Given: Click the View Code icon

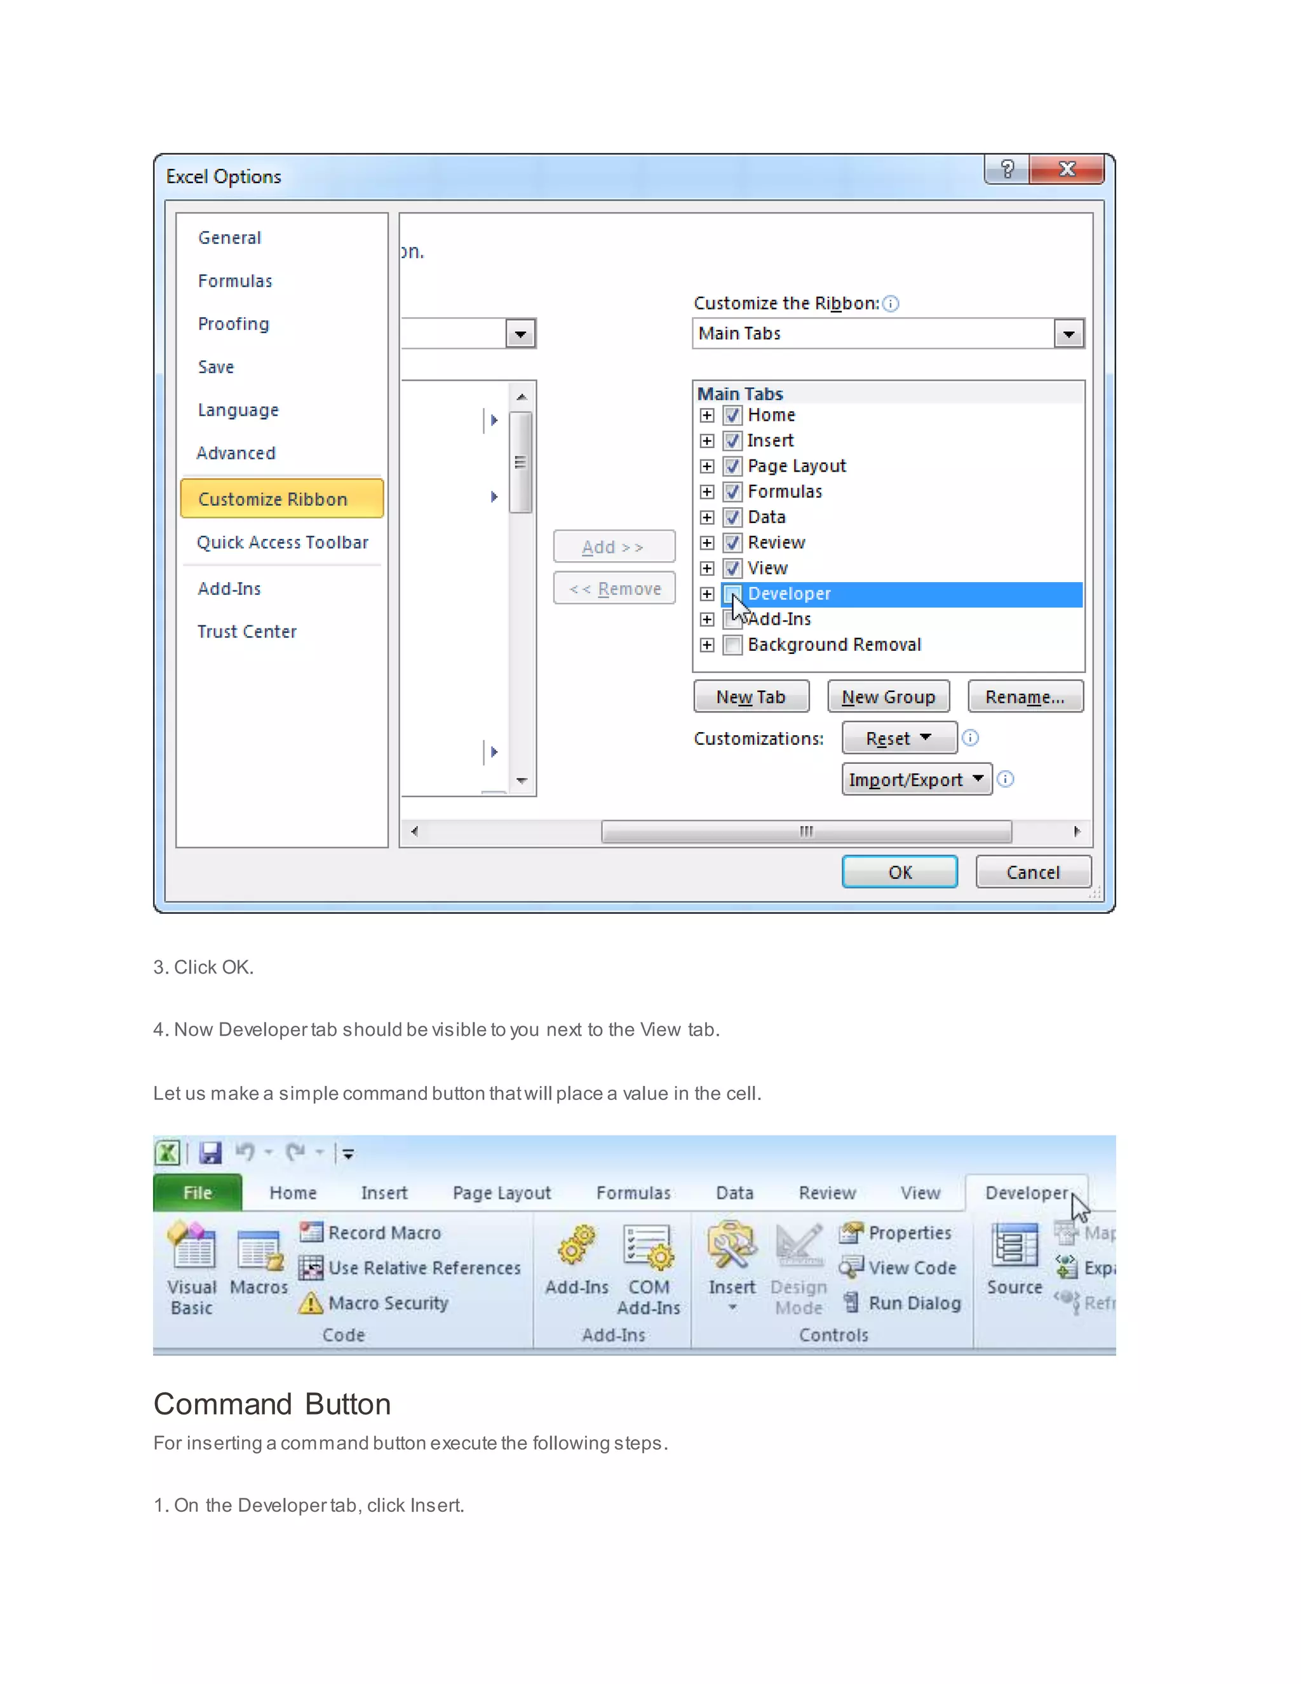Looking at the screenshot, I should point(851,1267).
